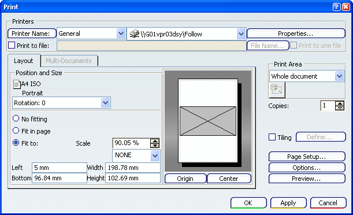
Task: Open print Options
Action: click(307, 168)
